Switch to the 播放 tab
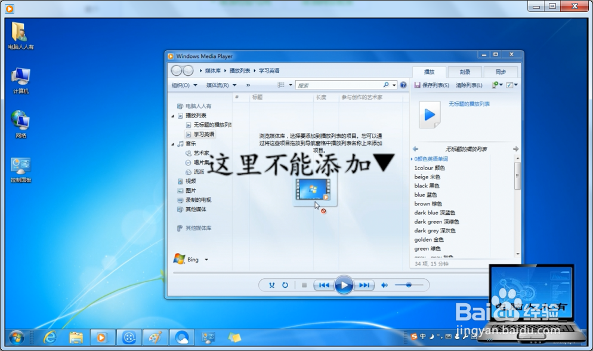The width and height of the screenshot is (593, 351). 429,72
